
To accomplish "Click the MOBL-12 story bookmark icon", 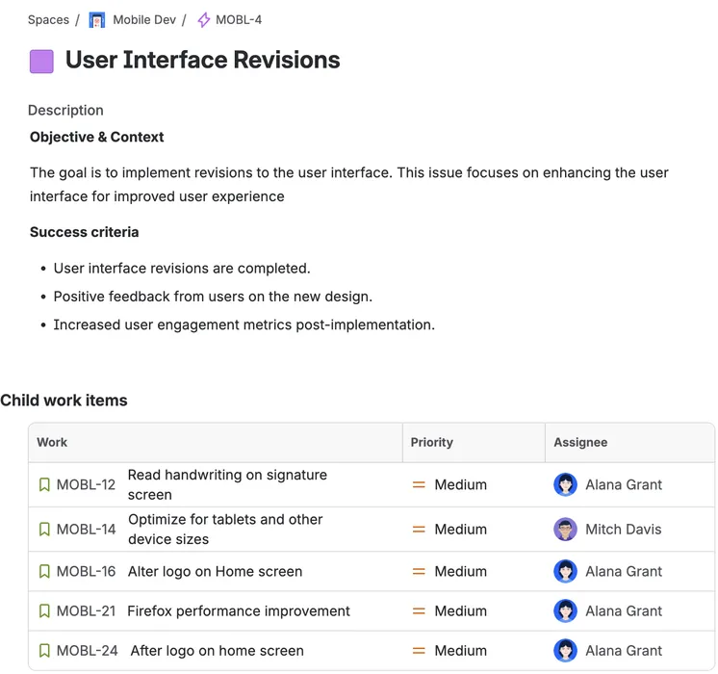I will tap(44, 485).
